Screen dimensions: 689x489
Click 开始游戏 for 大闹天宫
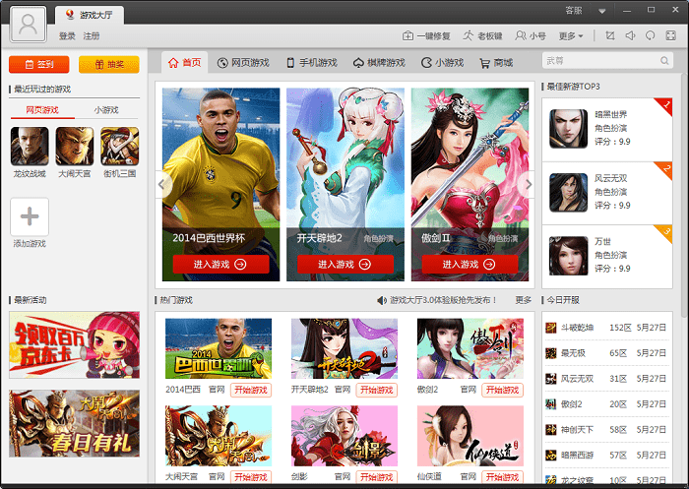coord(251,476)
